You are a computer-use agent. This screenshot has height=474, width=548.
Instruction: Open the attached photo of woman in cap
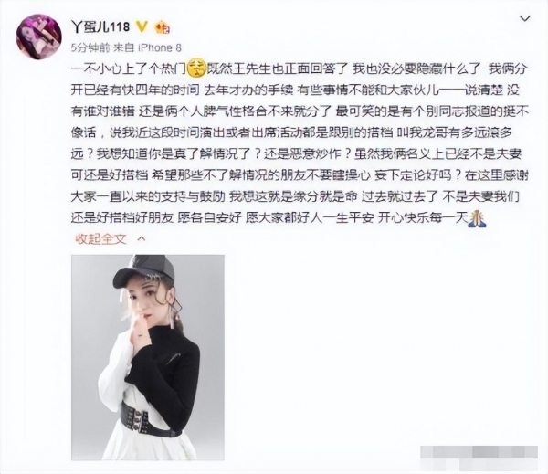pos(148,357)
